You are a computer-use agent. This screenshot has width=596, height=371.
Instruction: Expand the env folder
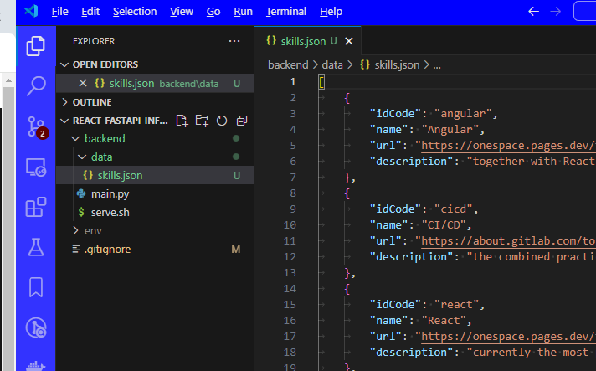click(x=92, y=230)
